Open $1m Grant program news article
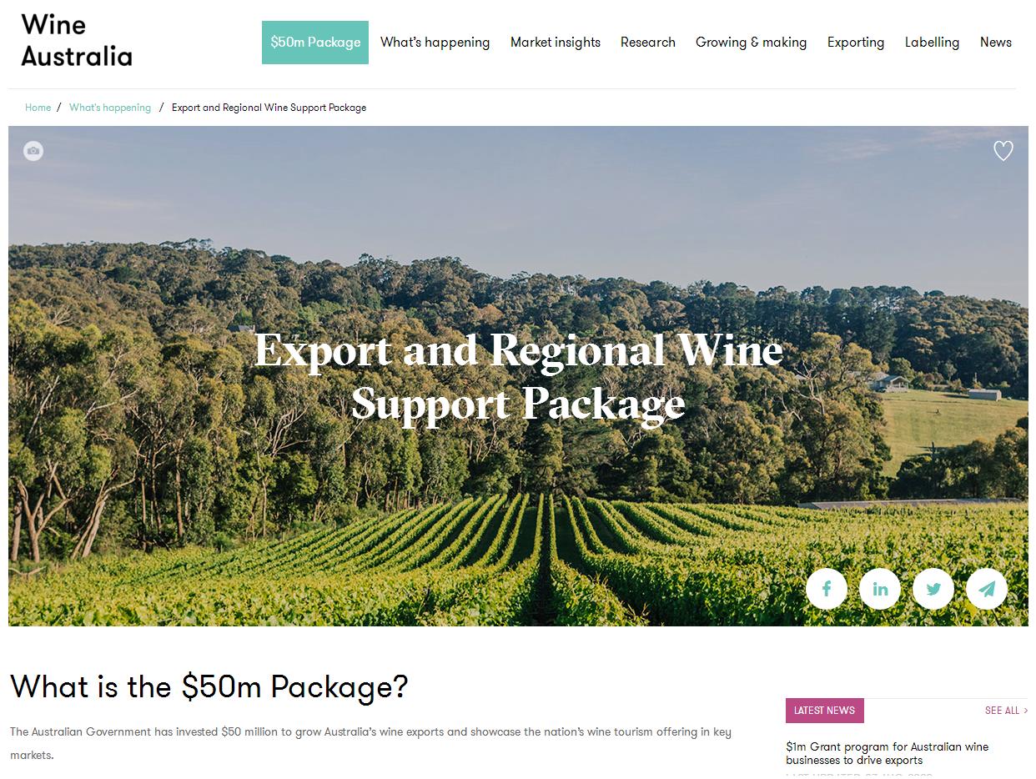 887,753
